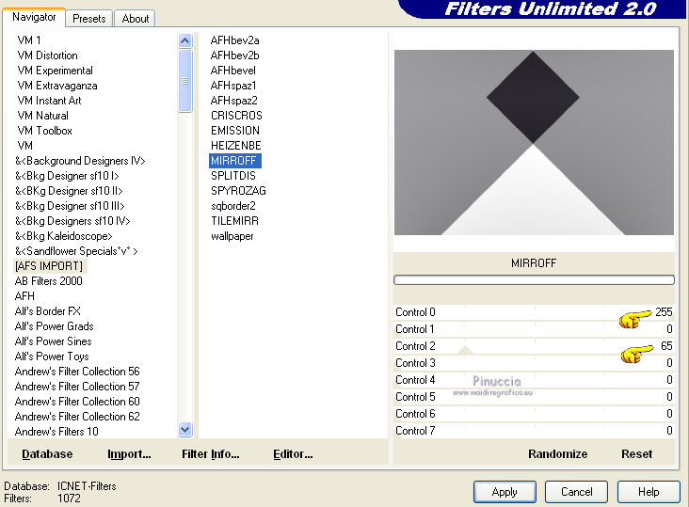Click the category list scroll down arrow
This screenshot has height=507, width=689.
185,430
